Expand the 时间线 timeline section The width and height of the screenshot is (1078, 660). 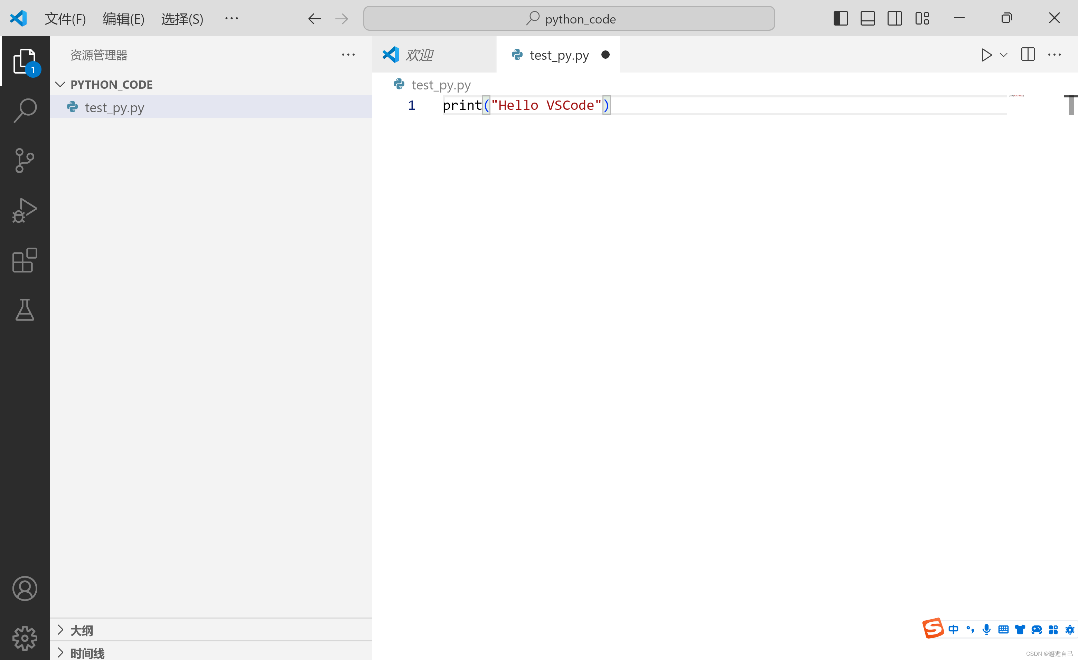pos(60,652)
